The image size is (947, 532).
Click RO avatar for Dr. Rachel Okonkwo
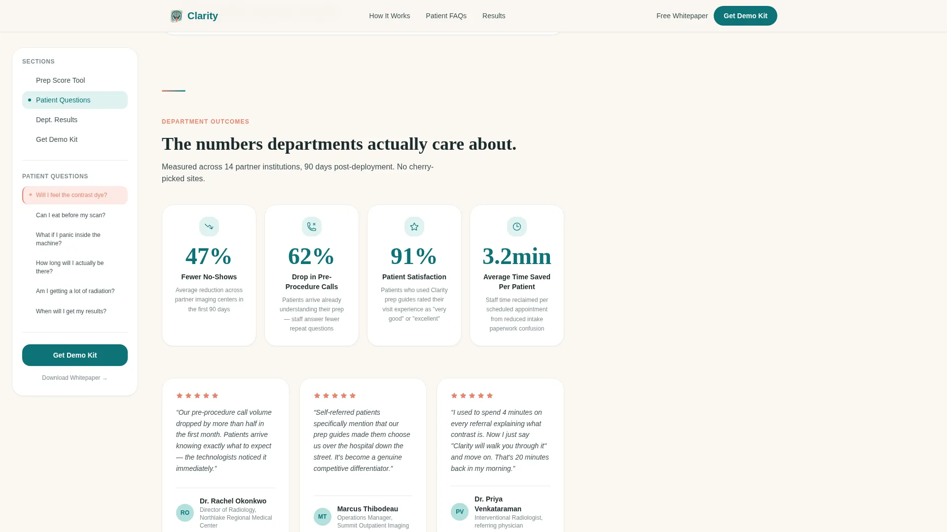click(185, 513)
